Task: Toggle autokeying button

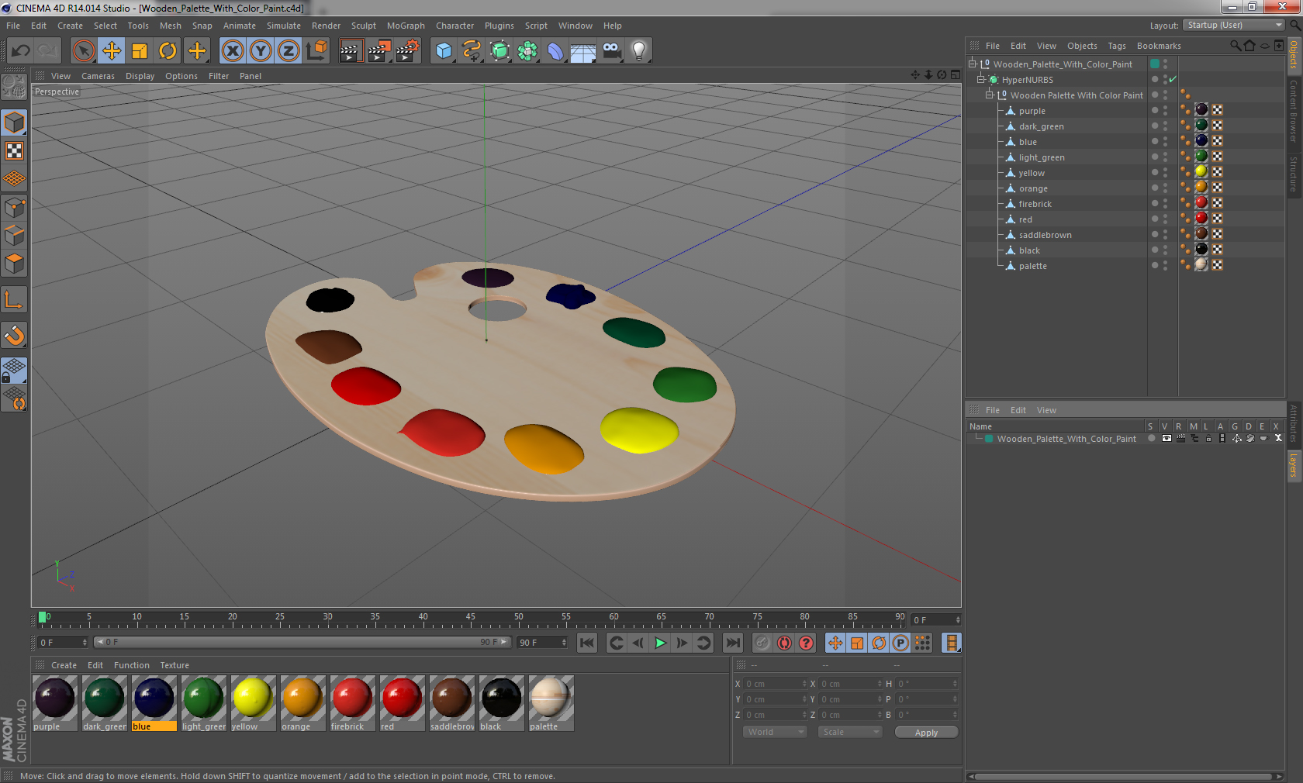Action: (x=785, y=643)
